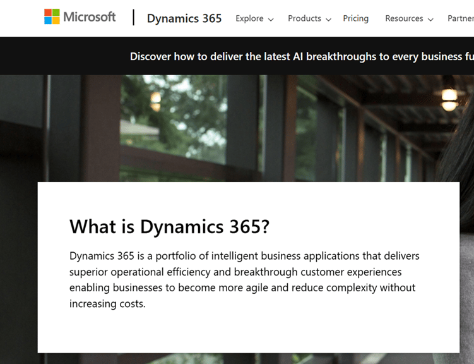Expand the Explore menu
The height and width of the screenshot is (364, 474).
tap(254, 19)
